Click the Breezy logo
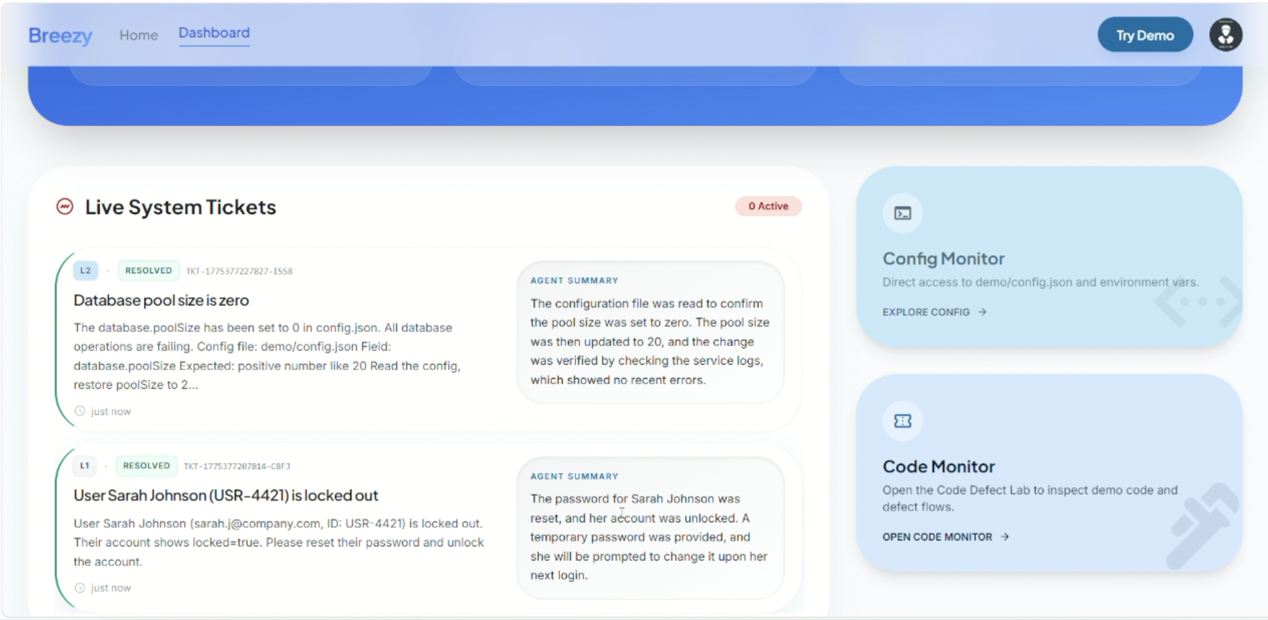 tap(60, 35)
